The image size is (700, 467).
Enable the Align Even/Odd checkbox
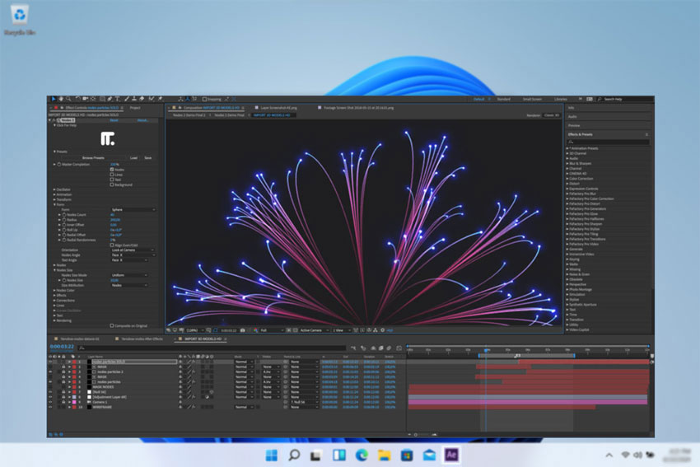tap(112, 245)
